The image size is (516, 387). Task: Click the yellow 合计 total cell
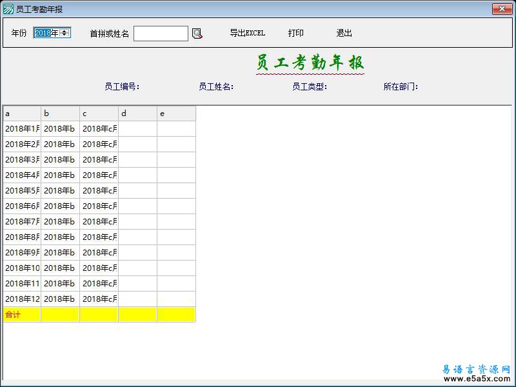coord(22,314)
